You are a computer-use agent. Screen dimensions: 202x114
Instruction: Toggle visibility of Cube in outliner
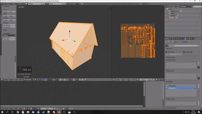[197, 17]
